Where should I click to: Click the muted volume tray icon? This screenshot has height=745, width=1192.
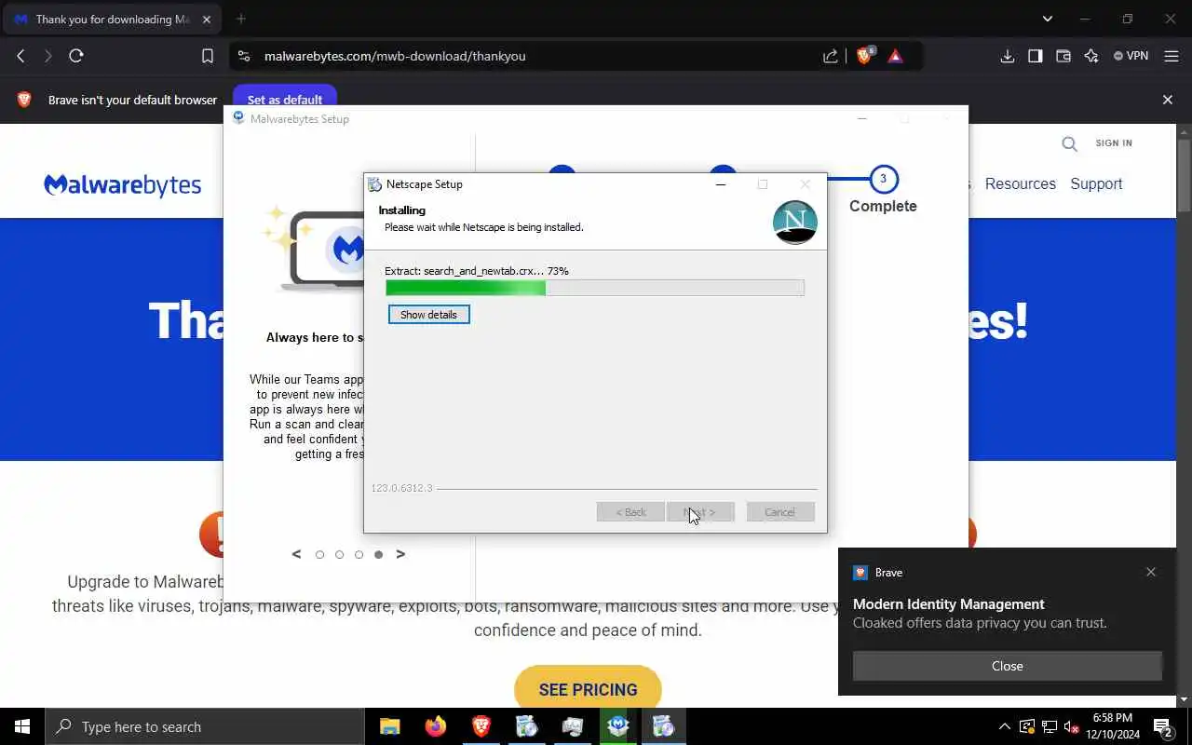coord(1071,726)
